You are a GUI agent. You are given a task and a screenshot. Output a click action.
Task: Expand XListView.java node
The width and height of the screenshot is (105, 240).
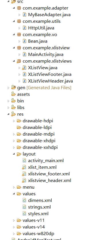(19, 68)
